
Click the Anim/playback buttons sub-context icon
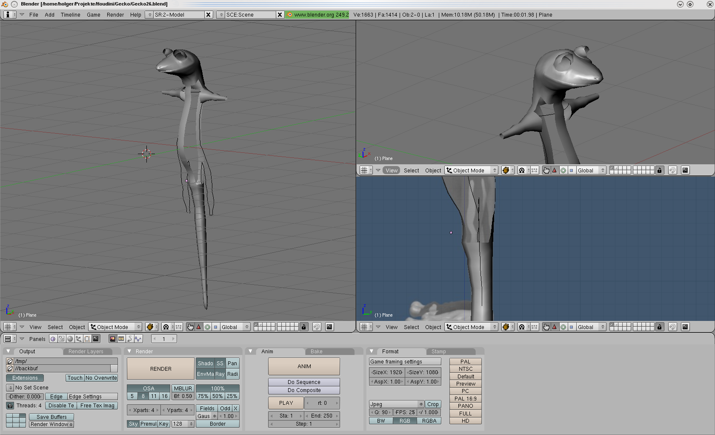coord(129,339)
